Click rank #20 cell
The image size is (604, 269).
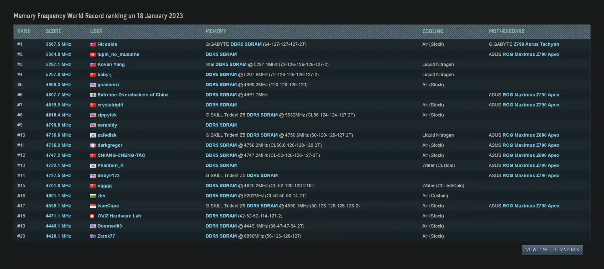click(x=21, y=236)
